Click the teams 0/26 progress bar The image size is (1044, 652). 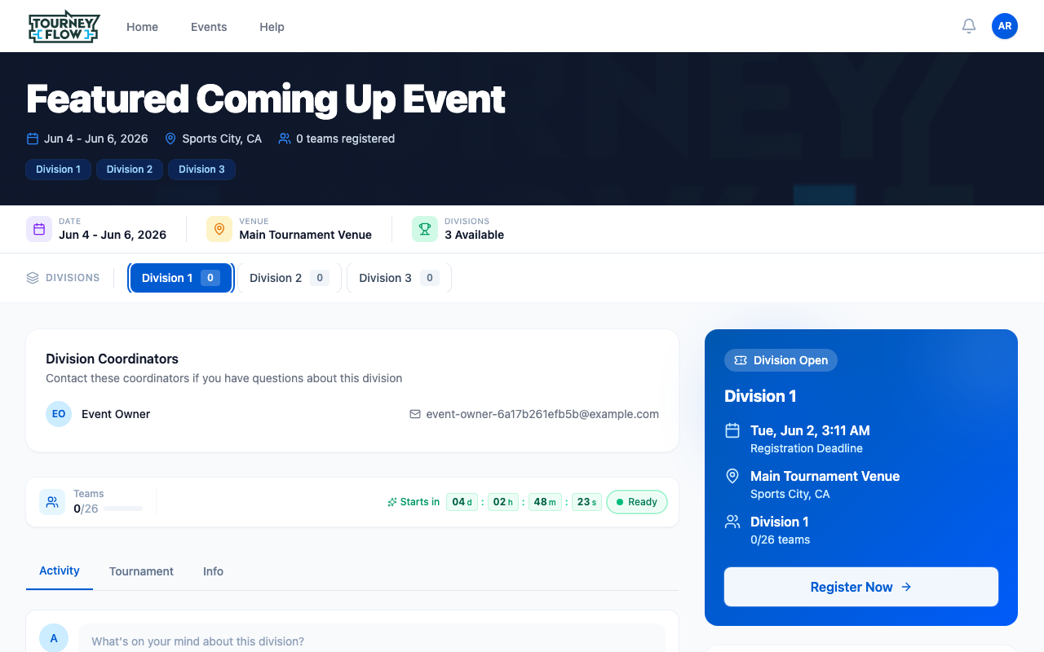point(123,509)
